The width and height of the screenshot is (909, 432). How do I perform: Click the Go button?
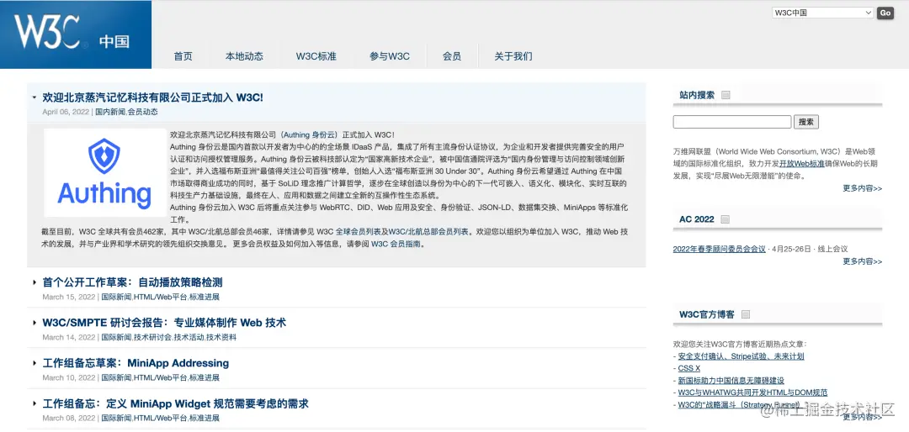tap(885, 13)
